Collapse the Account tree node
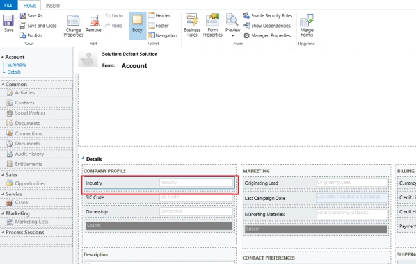Image resolution: width=416 pixels, height=264 pixels. (x=3, y=57)
